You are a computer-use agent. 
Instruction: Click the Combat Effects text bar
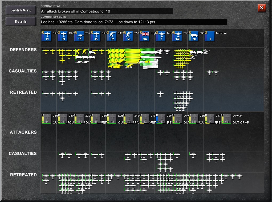coord(133,22)
